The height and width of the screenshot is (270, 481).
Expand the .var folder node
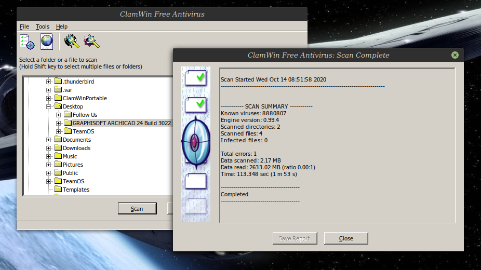[48, 90]
